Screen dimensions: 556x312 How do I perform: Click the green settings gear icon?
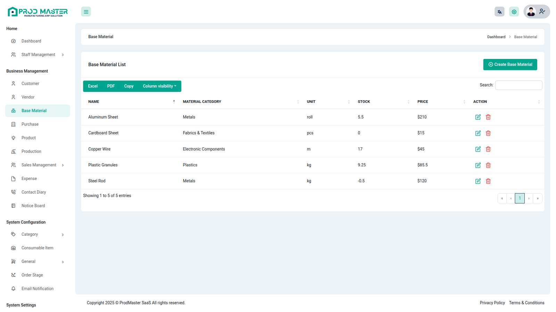coord(514,12)
